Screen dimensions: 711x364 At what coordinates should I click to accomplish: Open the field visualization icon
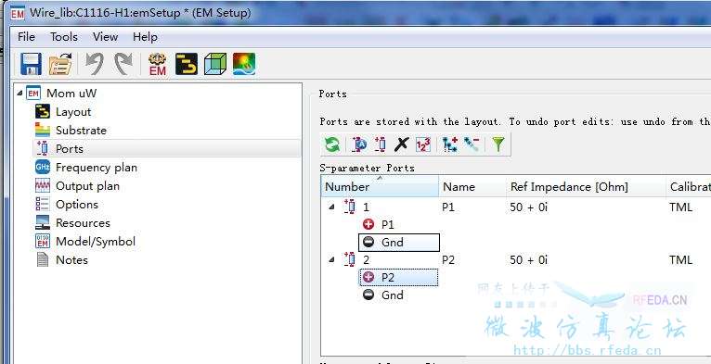pos(244,64)
